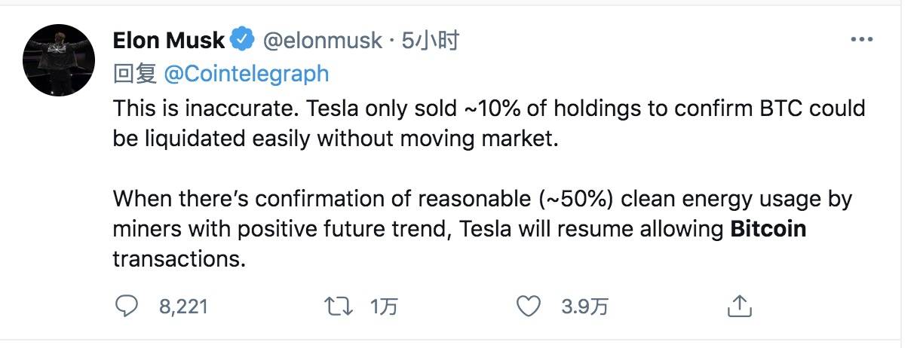Open the 5小时 timestamp permalink
The height and width of the screenshot is (348, 920).
point(429,41)
